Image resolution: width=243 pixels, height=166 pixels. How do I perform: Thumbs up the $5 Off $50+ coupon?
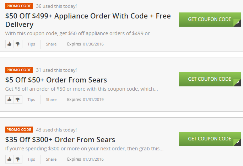[10, 100]
